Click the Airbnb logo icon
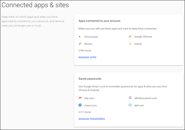 coord(130,43)
